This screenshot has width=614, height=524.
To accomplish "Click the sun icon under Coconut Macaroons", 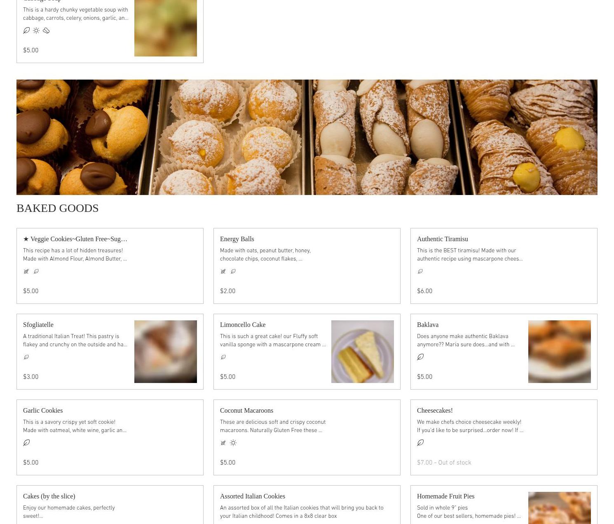I will pos(233,443).
